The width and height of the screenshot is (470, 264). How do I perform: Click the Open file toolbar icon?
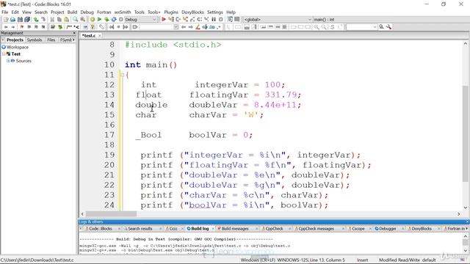[x=12, y=20]
